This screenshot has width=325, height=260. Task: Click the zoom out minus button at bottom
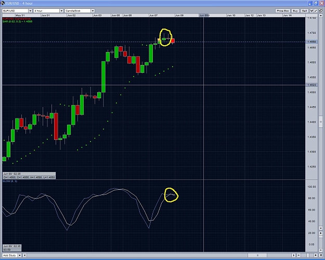(x=298, y=255)
